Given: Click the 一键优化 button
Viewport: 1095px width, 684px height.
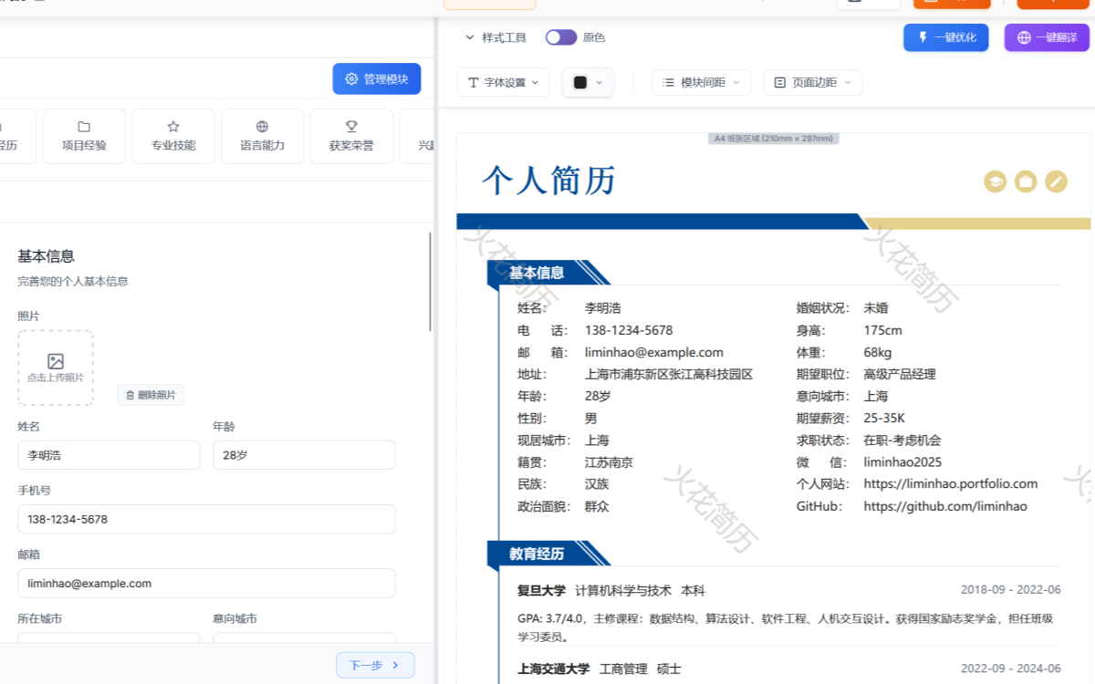Looking at the screenshot, I should tap(945, 37).
